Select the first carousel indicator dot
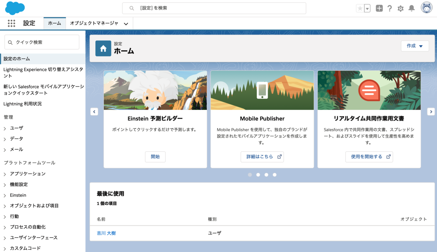The width and height of the screenshot is (437, 252). pos(250,175)
